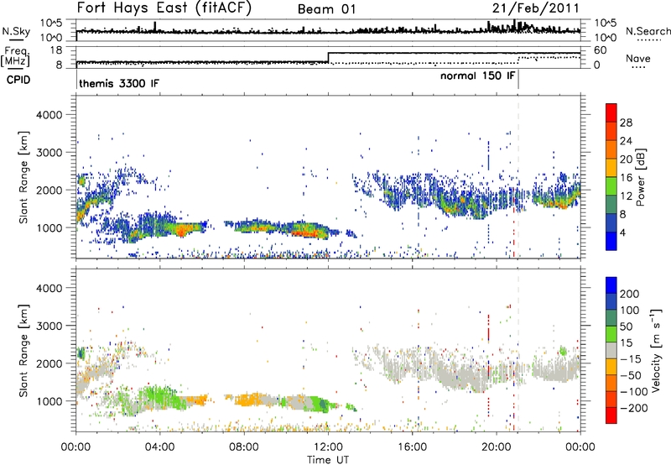
Task: Select 'themis 3300 IF' CPID text
Action: click(x=119, y=83)
